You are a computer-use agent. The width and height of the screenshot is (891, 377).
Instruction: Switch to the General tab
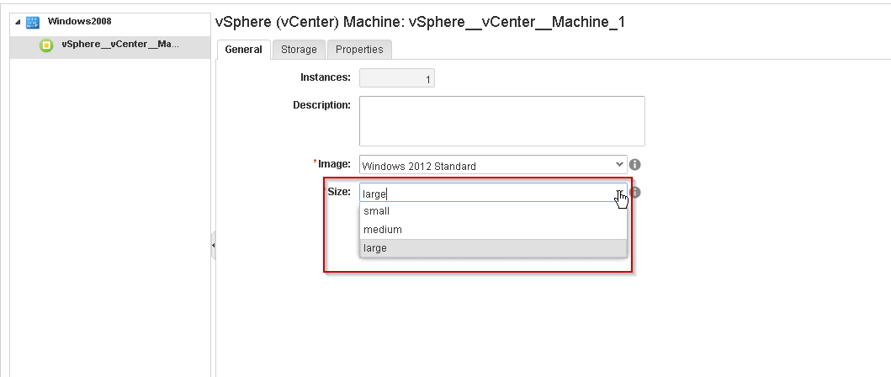pos(243,50)
